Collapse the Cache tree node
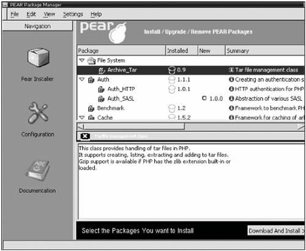The image size is (306, 251). (x=82, y=117)
